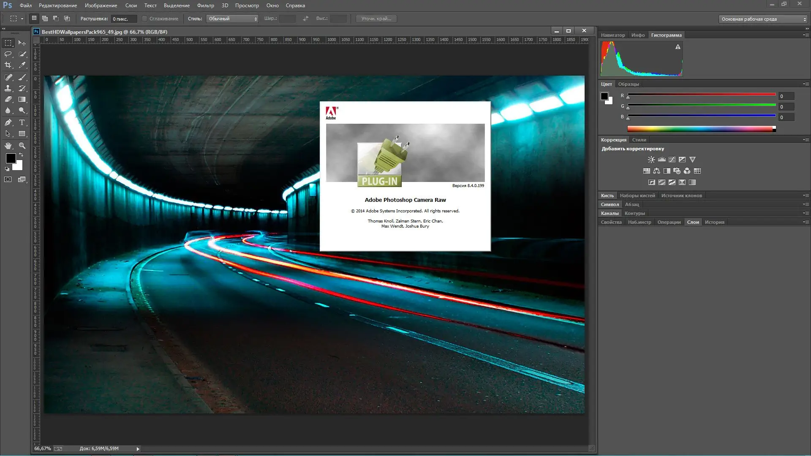Select the Zoom tool

tap(22, 145)
